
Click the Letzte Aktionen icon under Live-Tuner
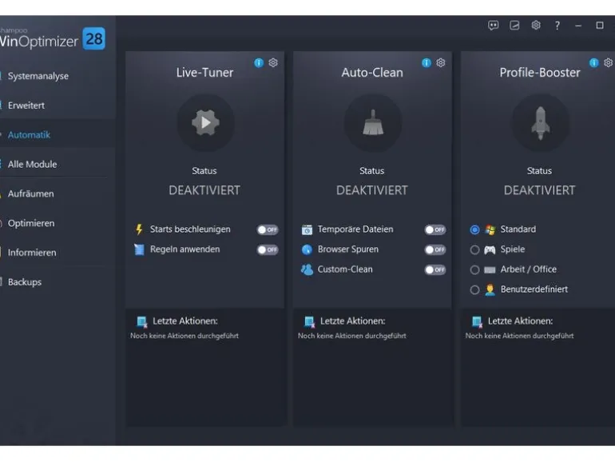tap(142, 322)
